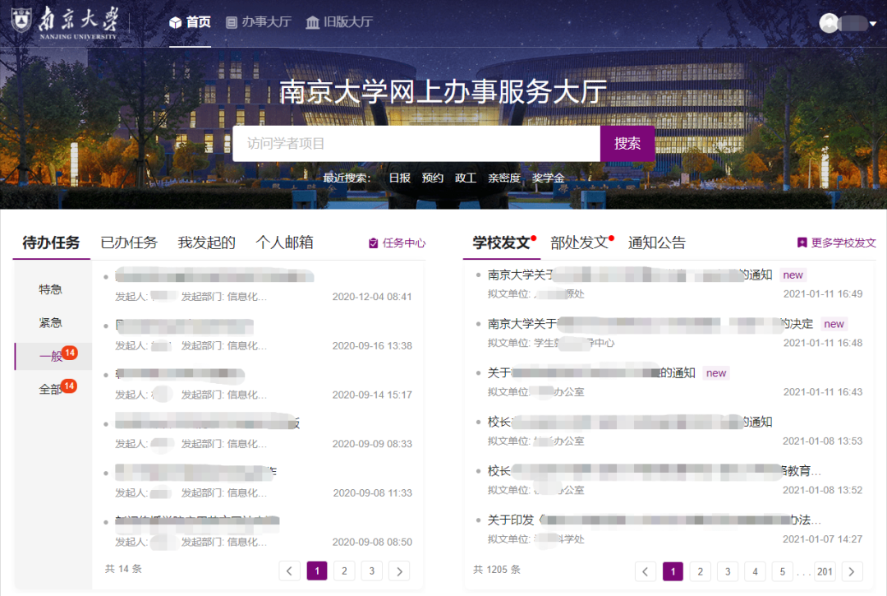Focus the 访问学者项目 search field
The image size is (887, 596).
[x=416, y=144]
